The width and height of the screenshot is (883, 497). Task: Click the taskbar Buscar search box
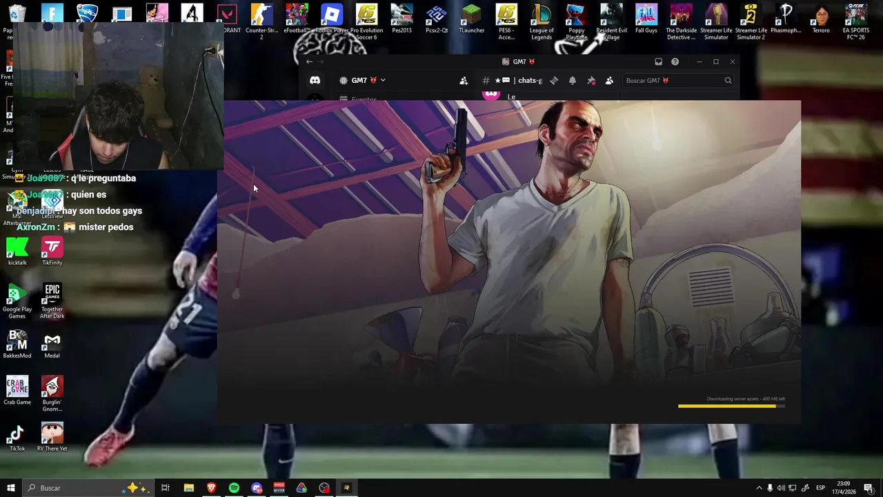click(x=88, y=488)
